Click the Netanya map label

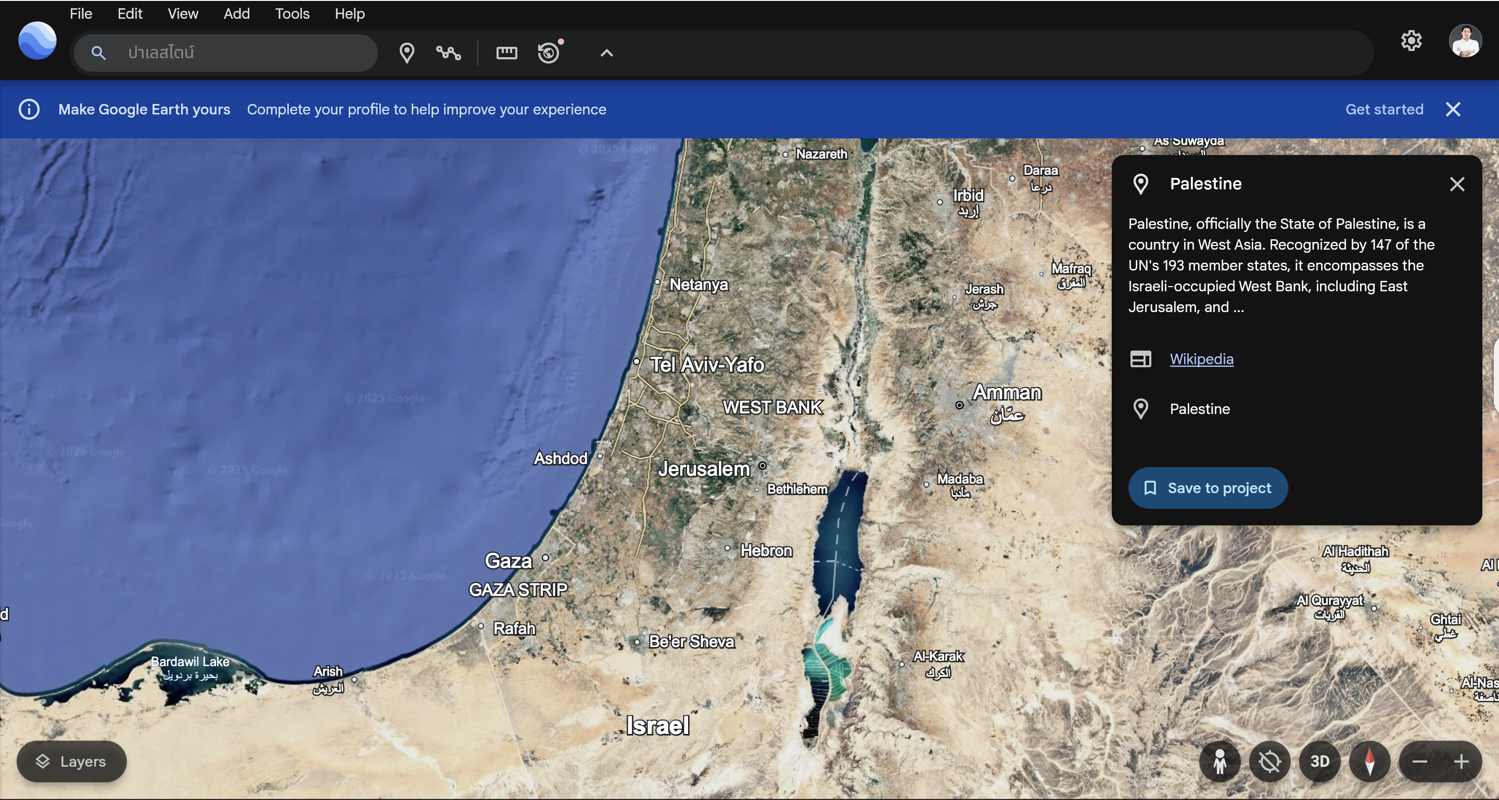[x=698, y=285]
